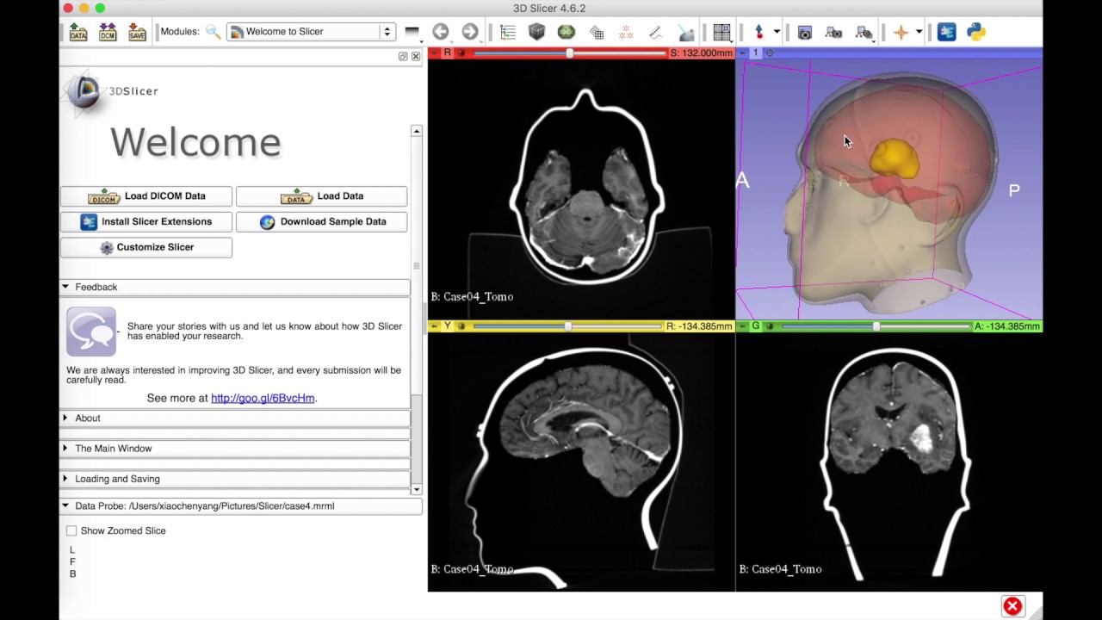Click the welcome panel scroll up arrow

coord(417,131)
